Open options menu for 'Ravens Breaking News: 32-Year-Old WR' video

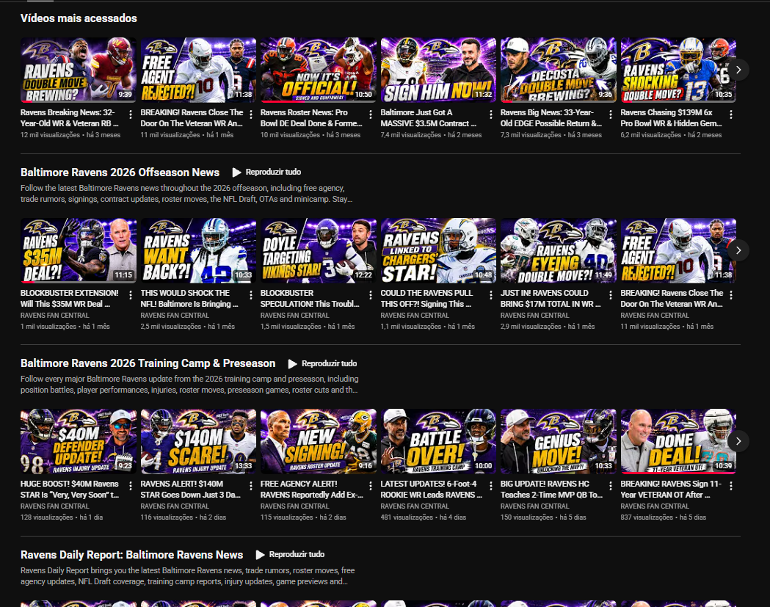click(131, 115)
